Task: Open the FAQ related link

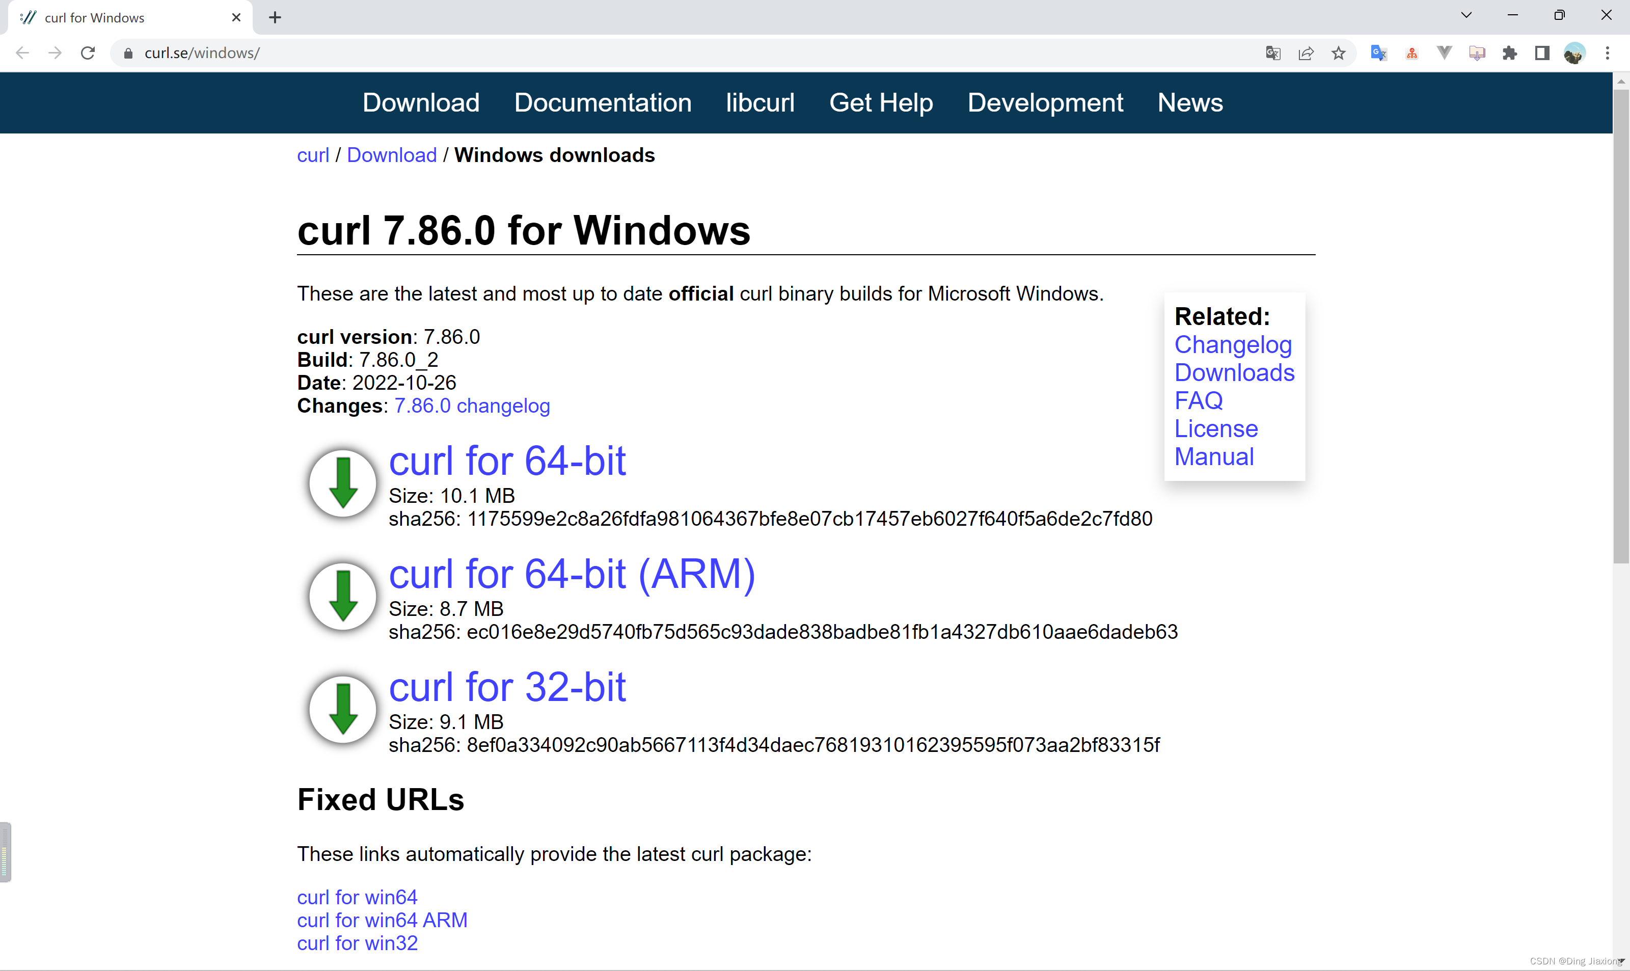Action: [1198, 400]
